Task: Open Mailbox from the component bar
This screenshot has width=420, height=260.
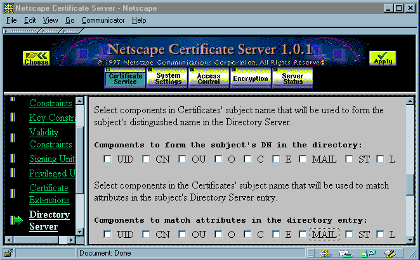Action: (x=346, y=253)
